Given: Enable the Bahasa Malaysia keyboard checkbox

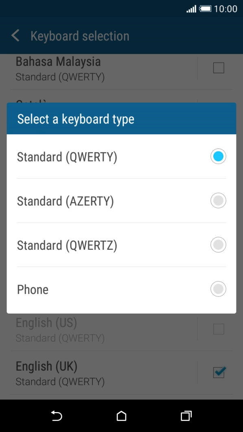Looking at the screenshot, I should tap(218, 68).
